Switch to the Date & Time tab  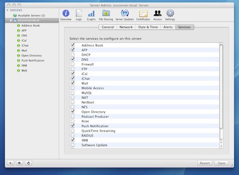tap(148, 27)
